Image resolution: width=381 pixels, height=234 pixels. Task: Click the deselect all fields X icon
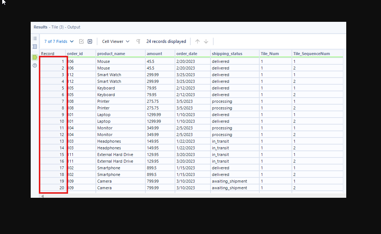click(90, 41)
